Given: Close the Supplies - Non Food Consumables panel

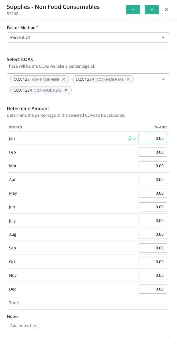Looking at the screenshot, I should (x=166, y=10).
